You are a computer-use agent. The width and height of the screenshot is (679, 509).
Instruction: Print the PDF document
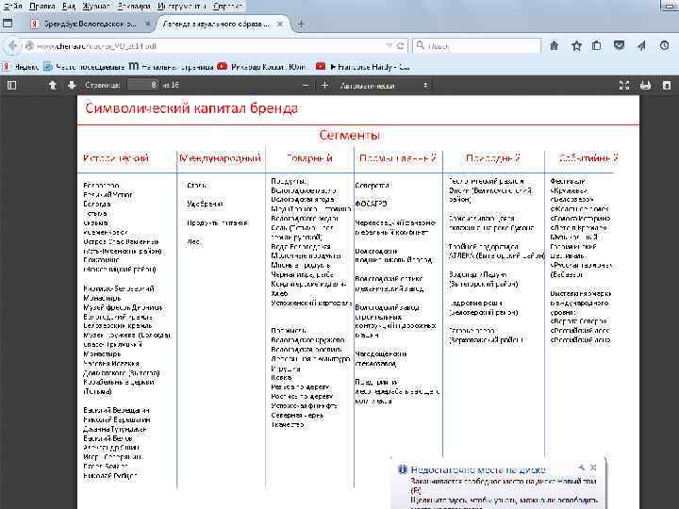point(645,85)
